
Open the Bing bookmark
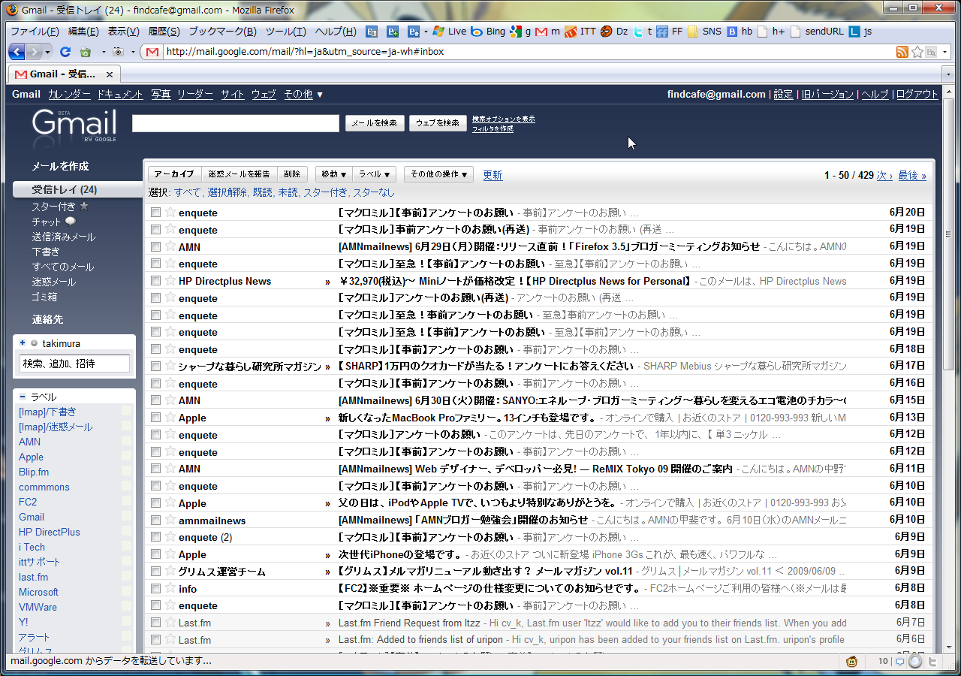coord(488,32)
